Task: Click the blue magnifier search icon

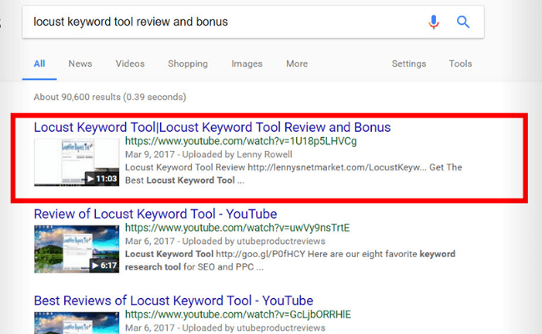Action: (x=463, y=23)
